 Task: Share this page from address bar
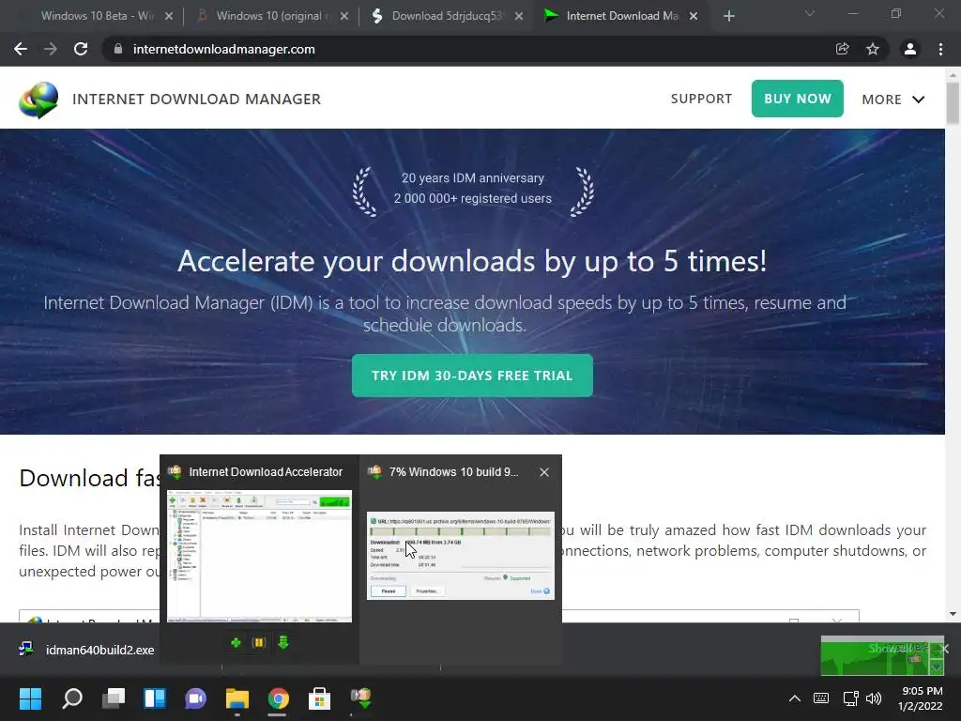click(x=842, y=49)
